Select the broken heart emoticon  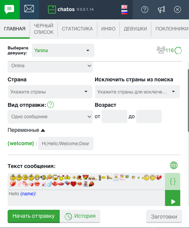coord(159,177)
